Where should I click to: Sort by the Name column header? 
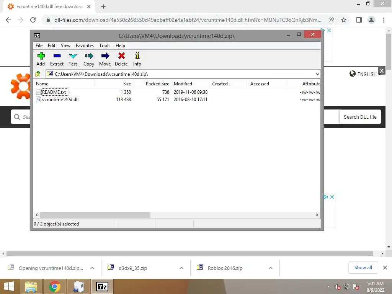coord(64,84)
